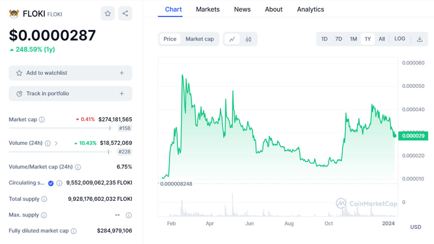
Task: Download chart data via download icon
Action: tap(419, 39)
